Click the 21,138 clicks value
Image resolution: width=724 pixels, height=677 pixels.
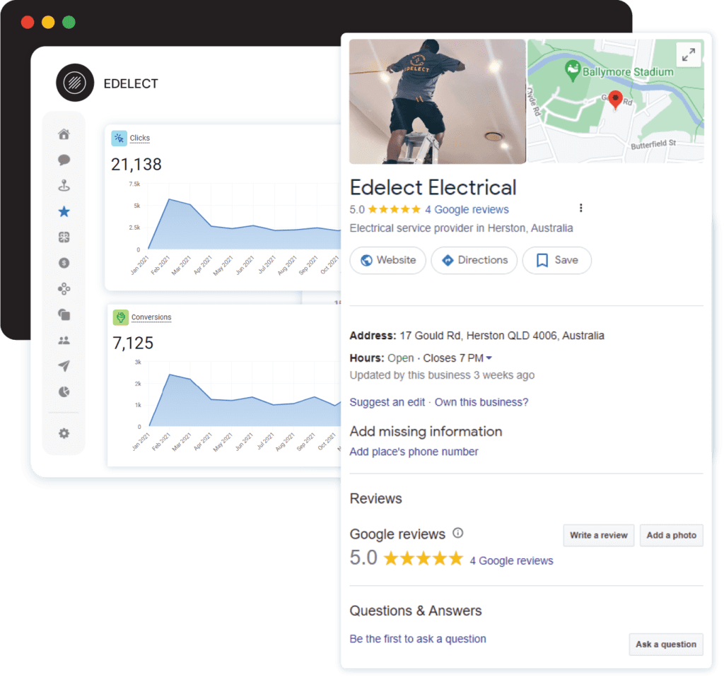[x=136, y=165]
